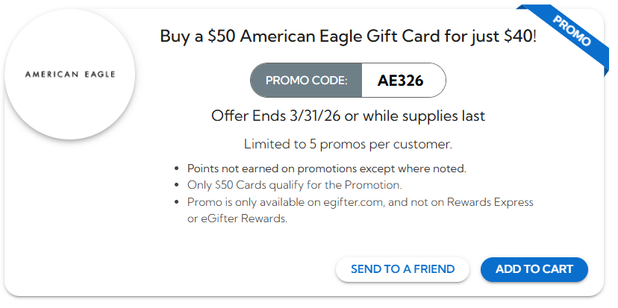The height and width of the screenshot is (308, 618).
Task: Select the AE326 promo code value
Action: [x=401, y=81]
